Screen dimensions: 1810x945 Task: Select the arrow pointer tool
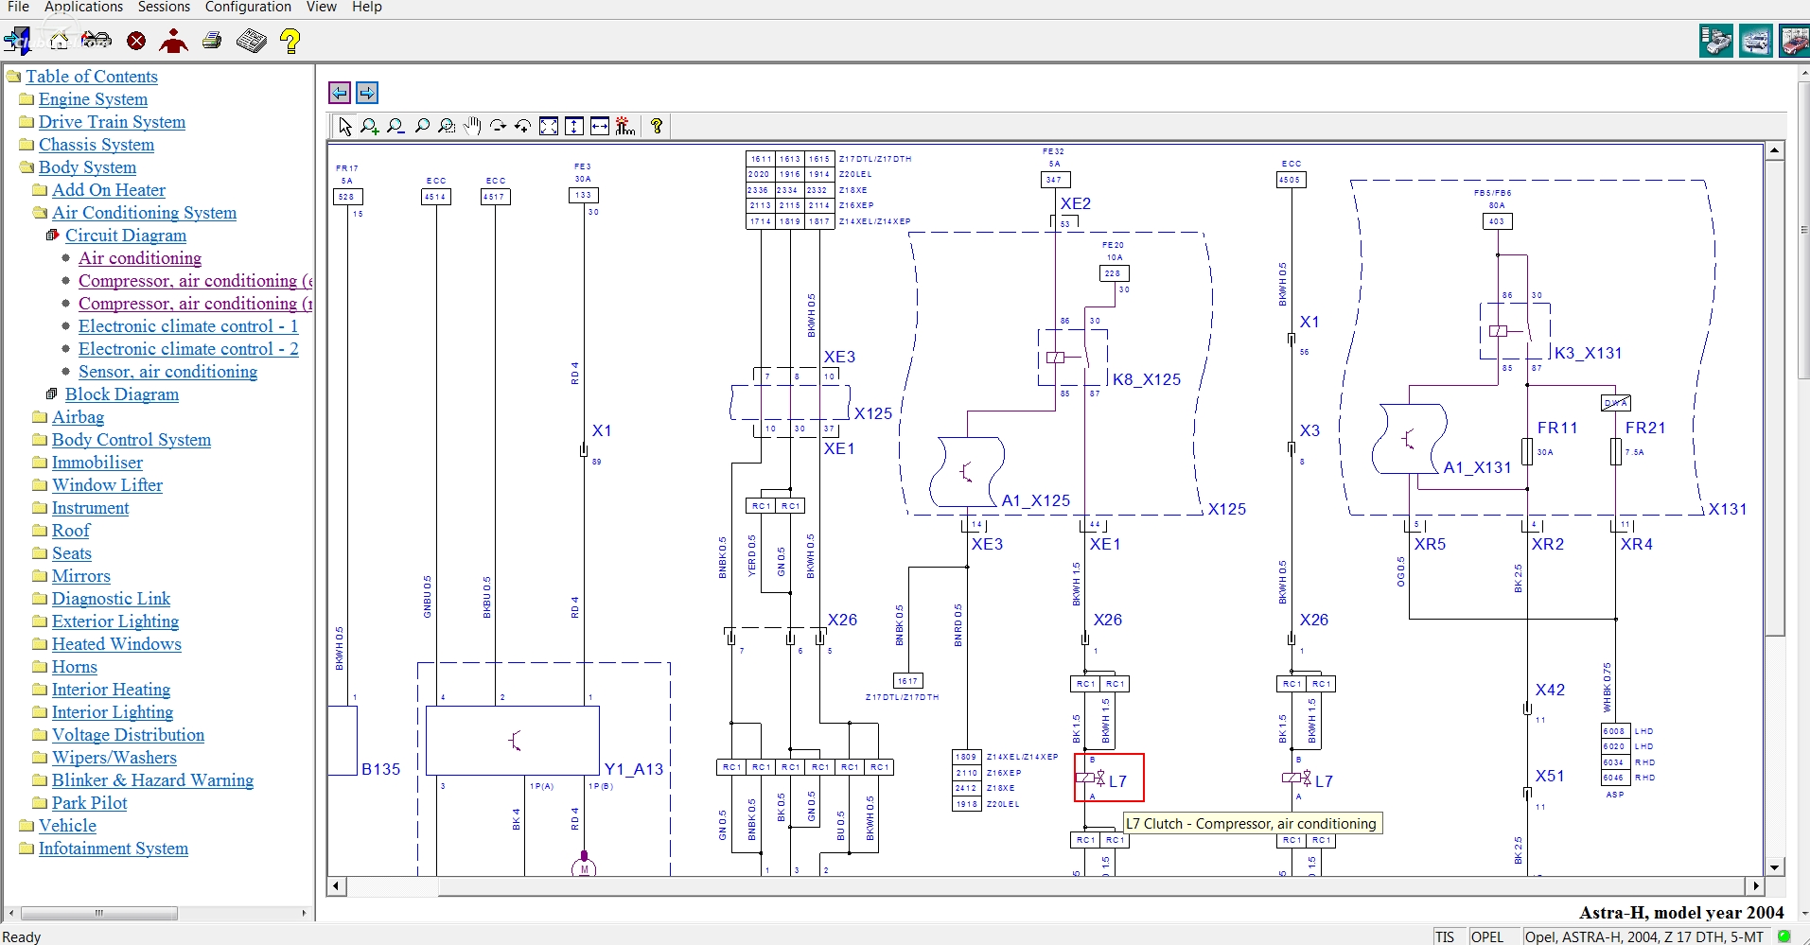pyautogui.click(x=345, y=126)
